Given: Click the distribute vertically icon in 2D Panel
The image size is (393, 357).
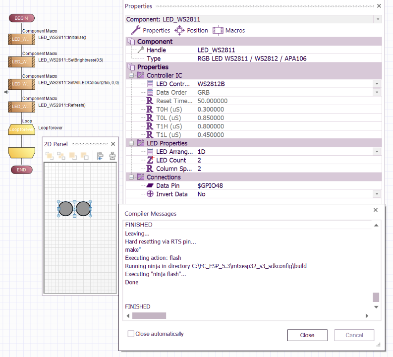Looking at the screenshot, I should [112, 156].
